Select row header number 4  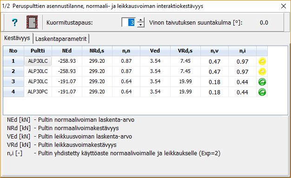[13, 92]
